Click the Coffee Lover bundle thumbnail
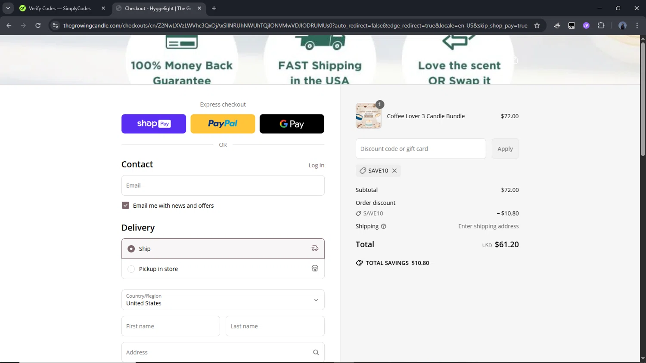Viewport: 646px width, 363px height. coord(369,116)
